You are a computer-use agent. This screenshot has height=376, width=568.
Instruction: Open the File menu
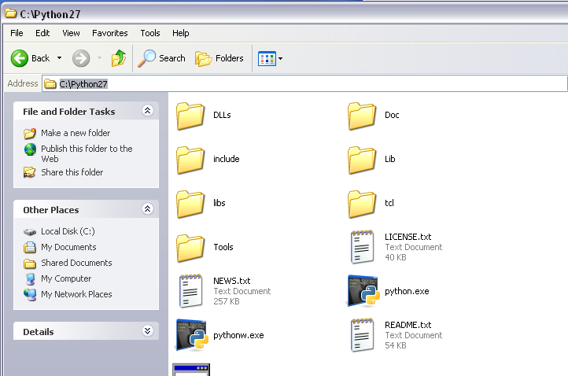[x=17, y=33]
